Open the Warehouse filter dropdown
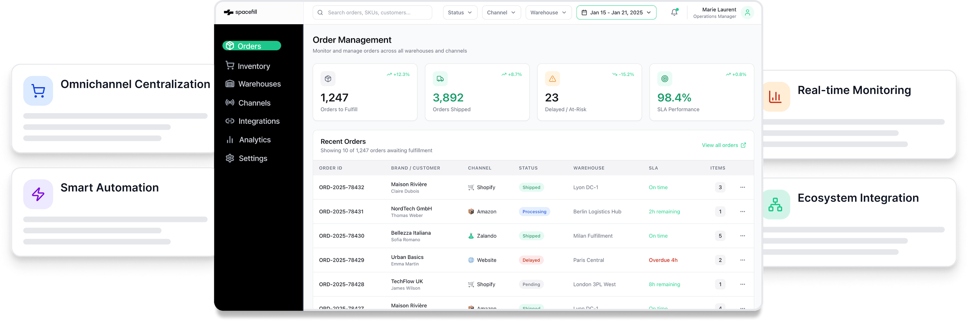968x321 pixels. pyautogui.click(x=548, y=12)
